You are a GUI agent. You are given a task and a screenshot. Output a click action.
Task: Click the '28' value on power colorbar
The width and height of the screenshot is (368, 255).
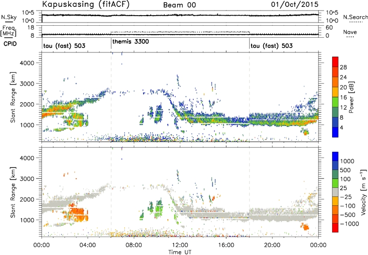(x=343, y=67)
